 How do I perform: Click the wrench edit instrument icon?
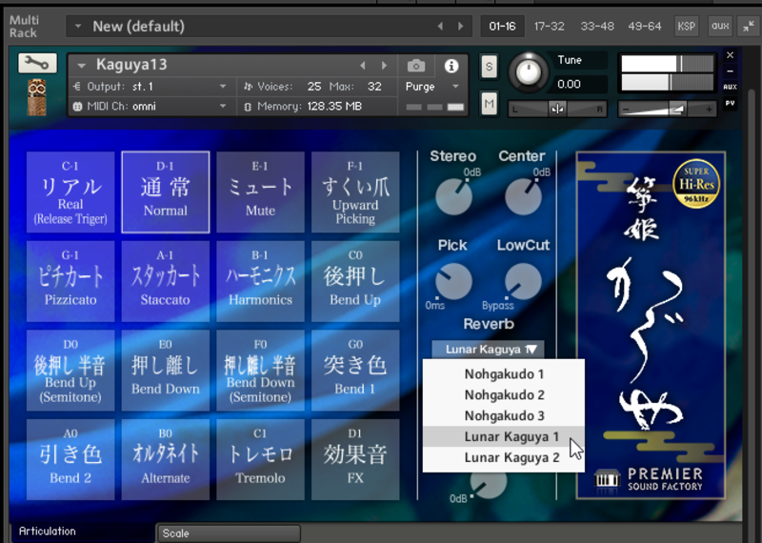pyautogui.click(x=37, y=64)
